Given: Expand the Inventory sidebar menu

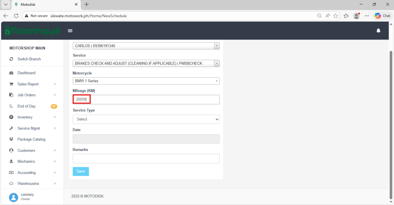Looking at the screenshot, I should tap(32, 117).
